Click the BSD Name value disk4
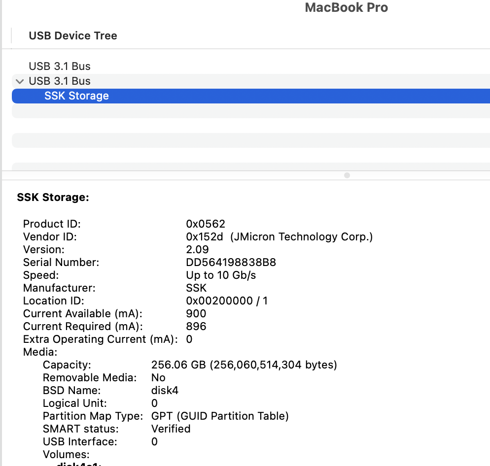 165,391
